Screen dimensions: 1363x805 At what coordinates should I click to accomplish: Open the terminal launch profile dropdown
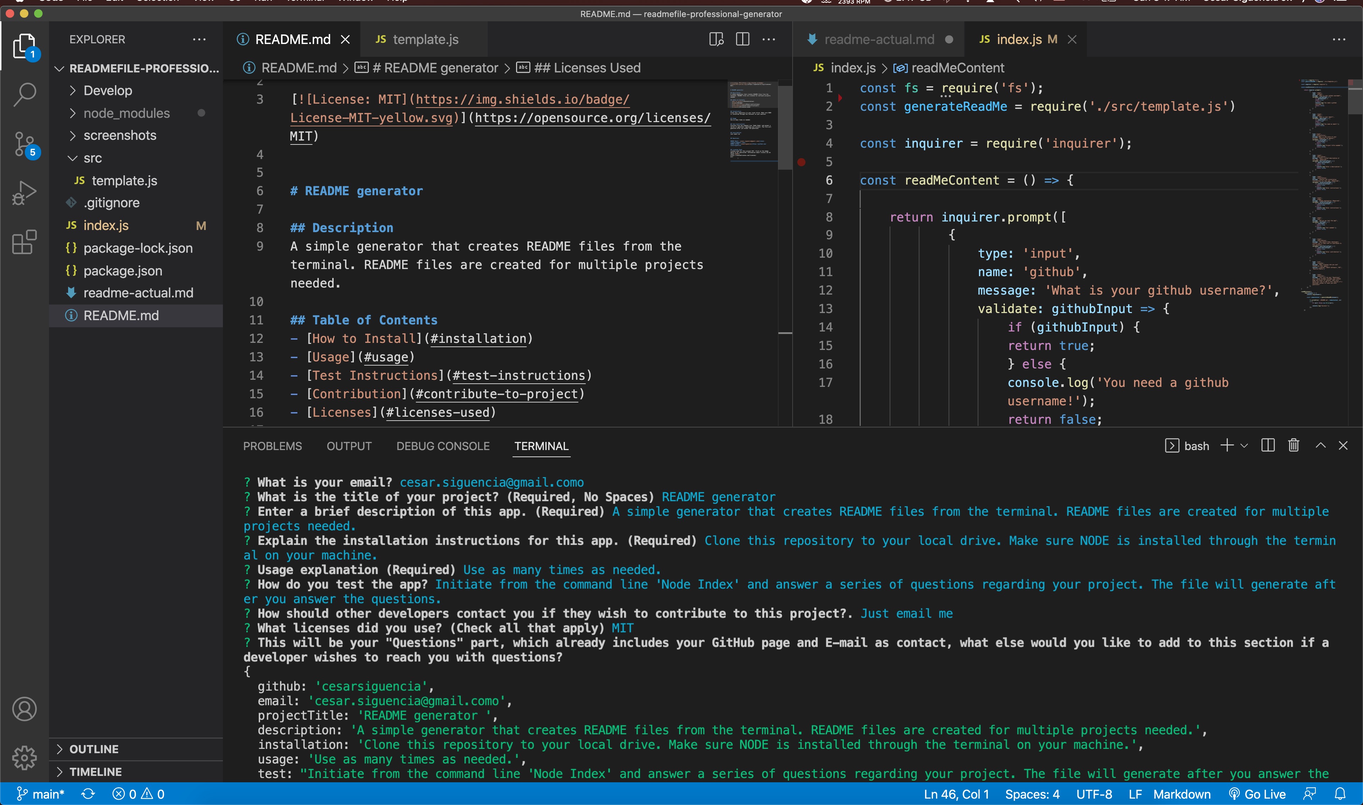1244,446
